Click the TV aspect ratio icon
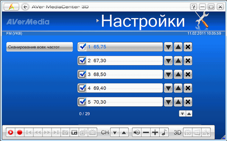Screen dimensions: 227x141 [x=93, y=132]
